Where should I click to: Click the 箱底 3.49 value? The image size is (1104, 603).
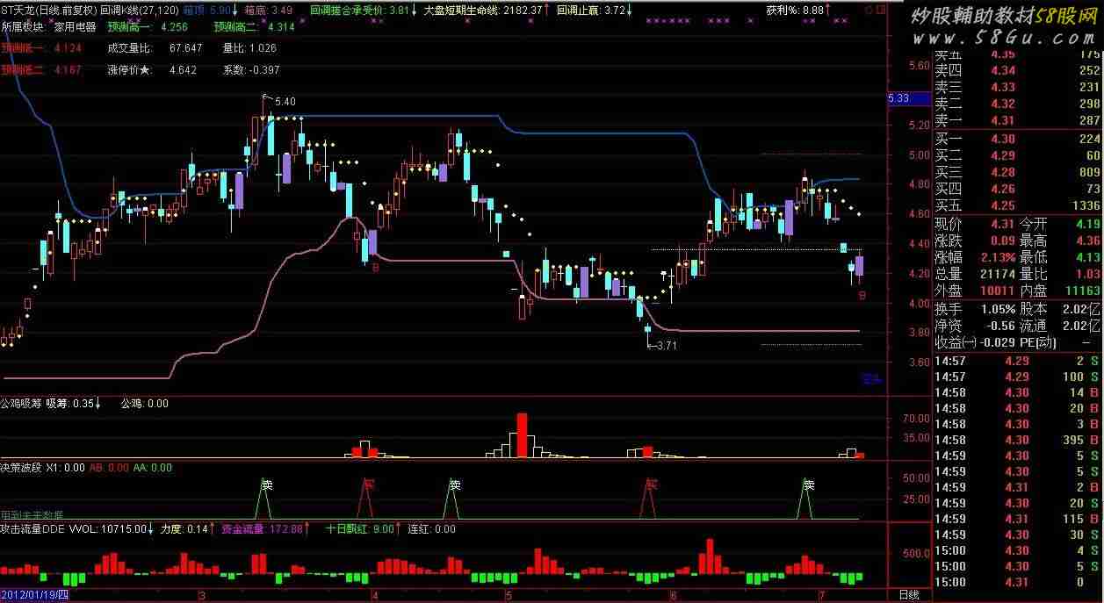(269, 10)
